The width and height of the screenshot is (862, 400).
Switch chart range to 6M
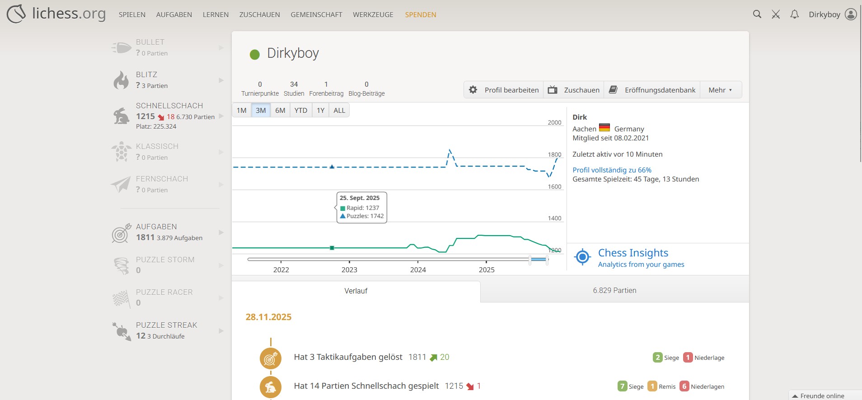(280, 111)
